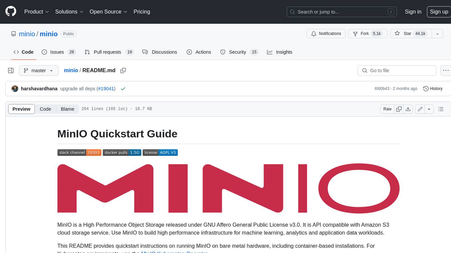Select the Code view mode
This screenshot has height=253, width=451.
click(45, 109)
